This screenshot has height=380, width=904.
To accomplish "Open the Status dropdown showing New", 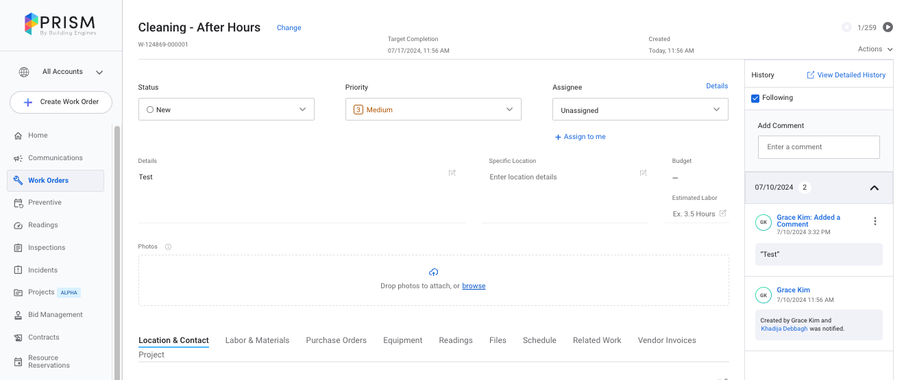I will [x=226, y=110].
